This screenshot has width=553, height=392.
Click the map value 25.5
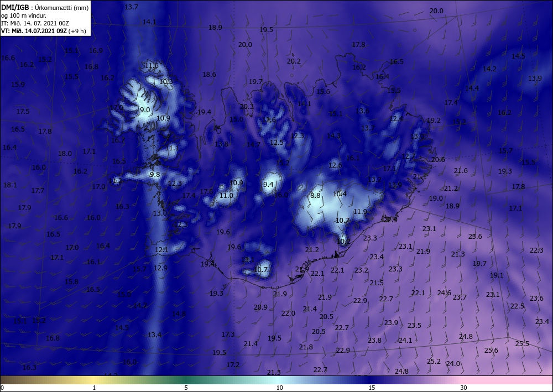(522, 344)
